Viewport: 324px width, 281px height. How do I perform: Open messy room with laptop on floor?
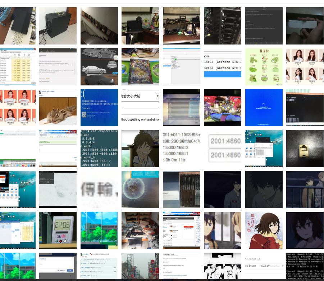point(140,230)
